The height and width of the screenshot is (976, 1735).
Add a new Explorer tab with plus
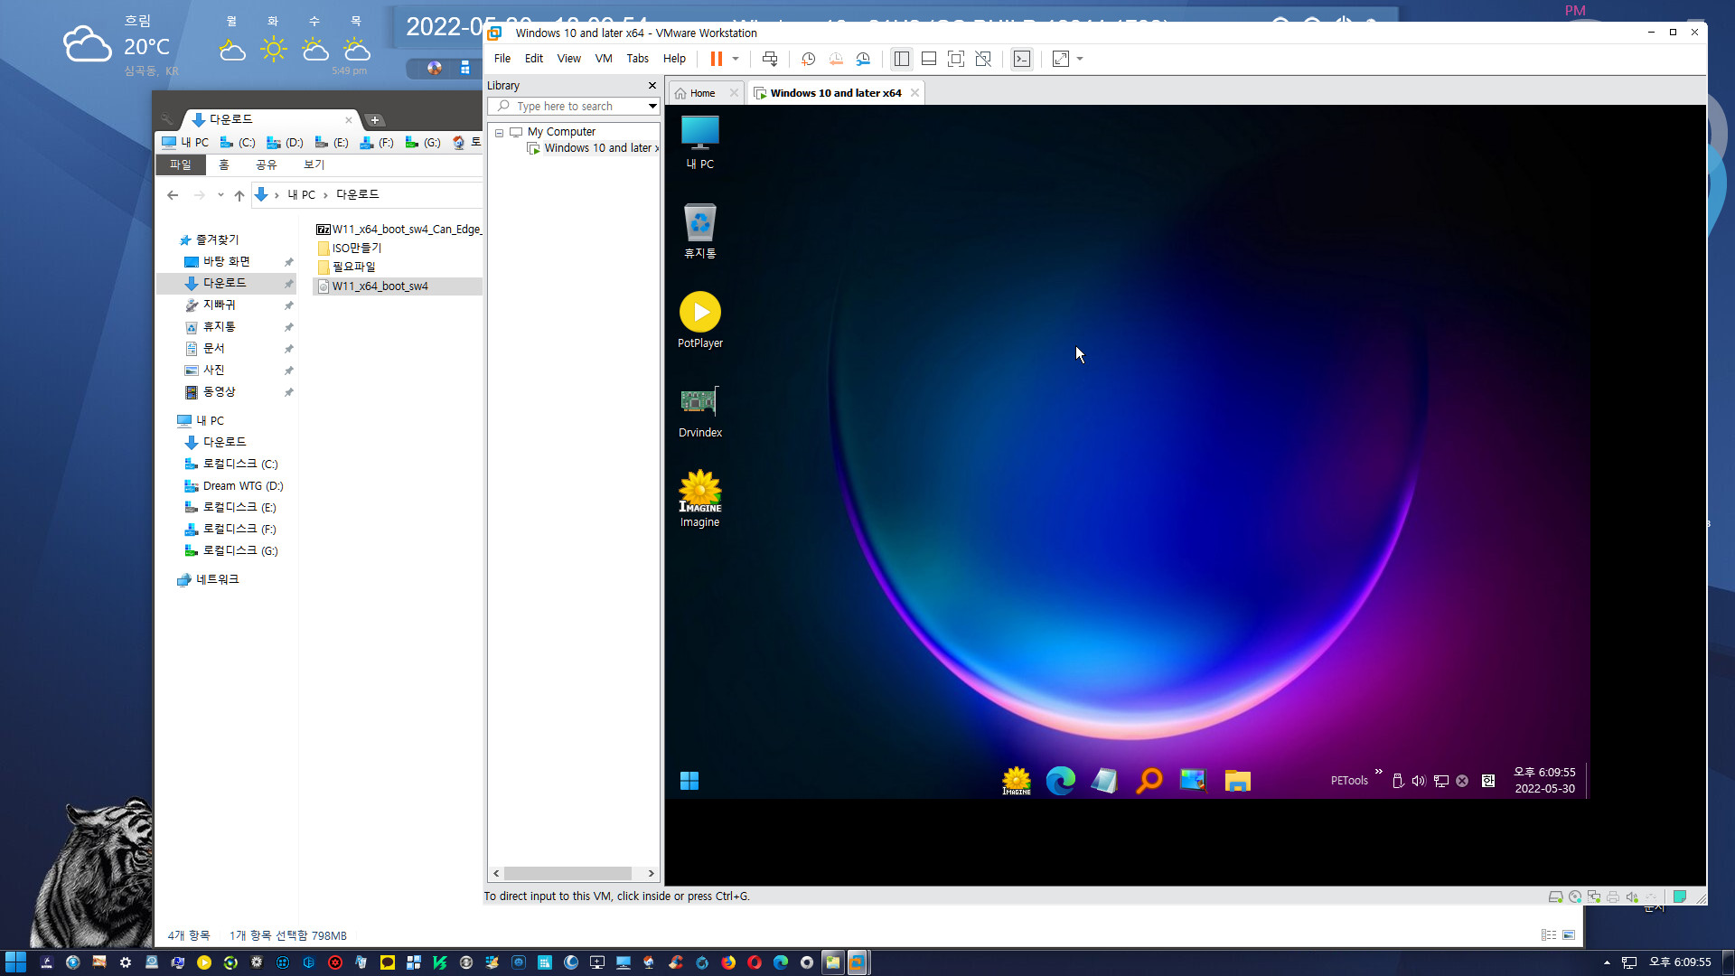[375, 120]
